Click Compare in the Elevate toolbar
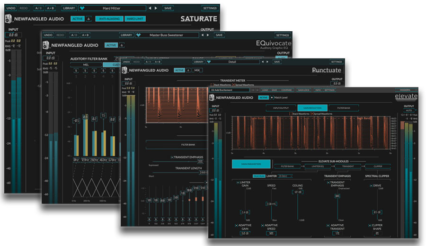 pyautogui.click(x=286, y=90)
